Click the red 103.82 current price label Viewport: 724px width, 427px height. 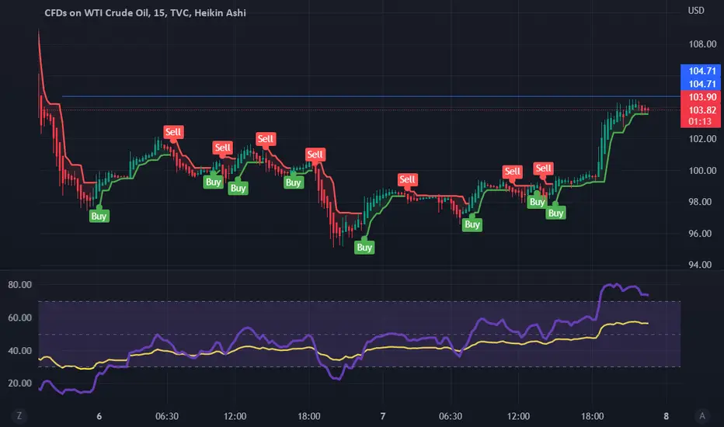(x=701, y=110)
